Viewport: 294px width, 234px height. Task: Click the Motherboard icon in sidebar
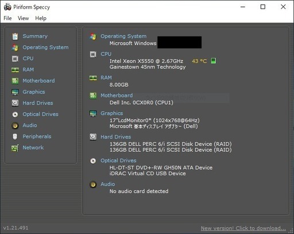click(x=15, y=81)
